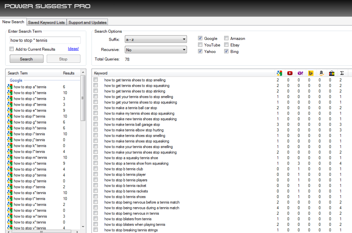Screen dimensions: 352x233
Task: Tick 'how to stop breaking tennis strings' checkbox
Action: tap(96, 230)
